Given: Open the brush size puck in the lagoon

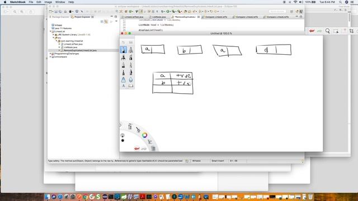Looking at the screenshot, I should click(123, 135).
